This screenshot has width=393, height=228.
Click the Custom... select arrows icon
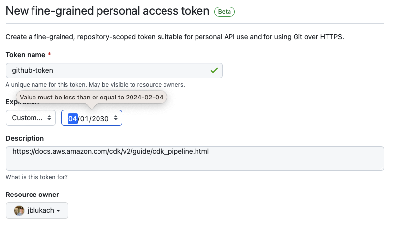(x=49, y=118)
